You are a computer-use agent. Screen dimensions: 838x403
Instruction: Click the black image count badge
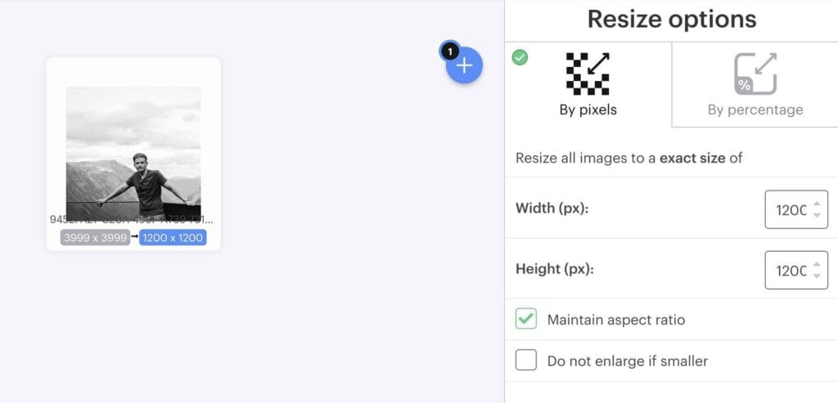pyautogui.click(x=450, y=51)
